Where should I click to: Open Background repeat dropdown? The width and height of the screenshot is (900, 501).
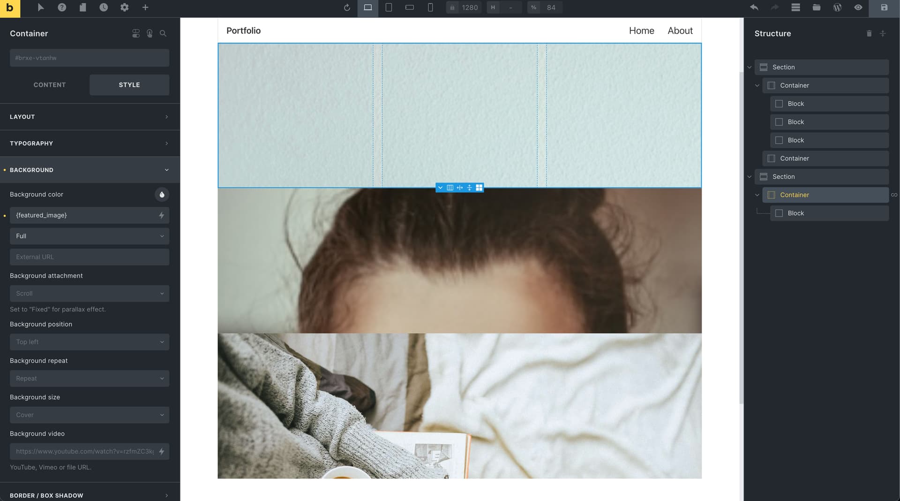[x=90, y=379]
